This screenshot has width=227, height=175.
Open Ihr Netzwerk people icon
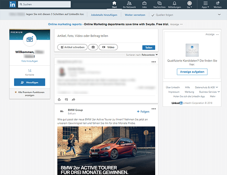129,5
